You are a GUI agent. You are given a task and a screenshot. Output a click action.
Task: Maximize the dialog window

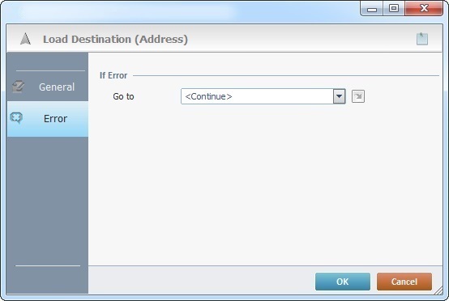click(x=394, y=9)
